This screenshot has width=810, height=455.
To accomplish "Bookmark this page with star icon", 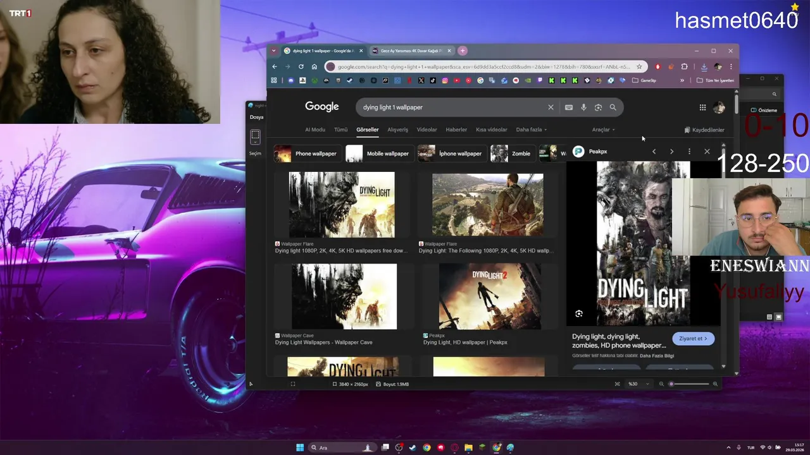I will point(639,66).
